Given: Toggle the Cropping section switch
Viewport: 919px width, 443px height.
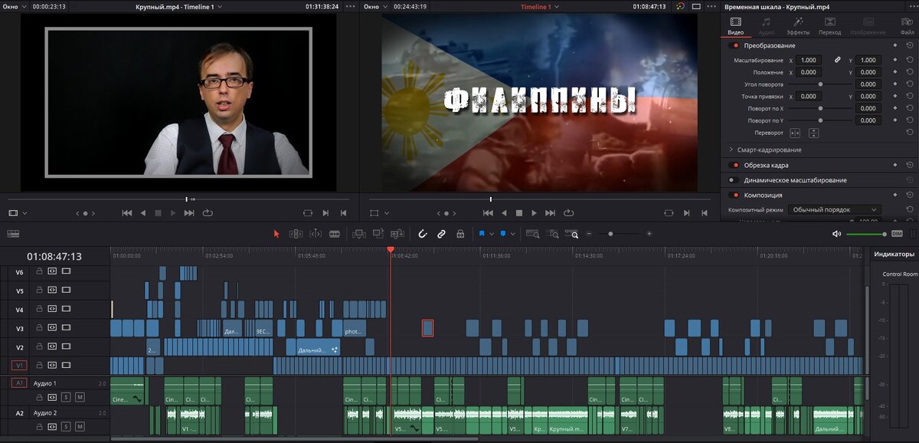Looking at the screenshot, I should point(734,165).
